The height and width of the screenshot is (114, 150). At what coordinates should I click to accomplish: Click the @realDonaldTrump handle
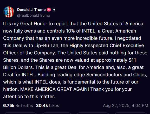[x=34, y=15]
